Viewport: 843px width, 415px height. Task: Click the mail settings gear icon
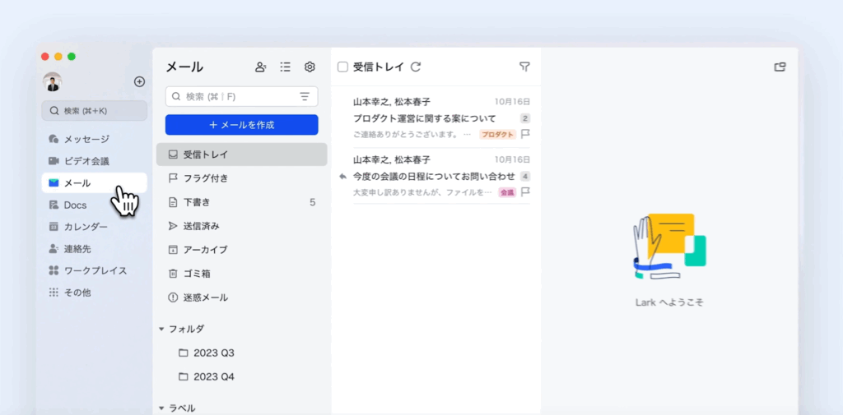point(310,67)
